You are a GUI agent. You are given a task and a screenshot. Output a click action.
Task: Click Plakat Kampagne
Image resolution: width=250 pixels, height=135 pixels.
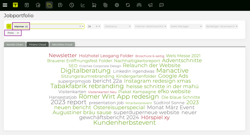point(137,92)
